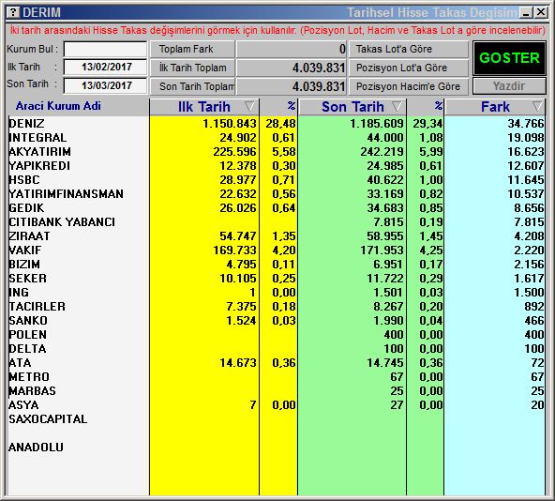This screenshot has width=555, height=501.
Task: Click DENIZ Fark value 34.766
Action: tap(526, 124)
